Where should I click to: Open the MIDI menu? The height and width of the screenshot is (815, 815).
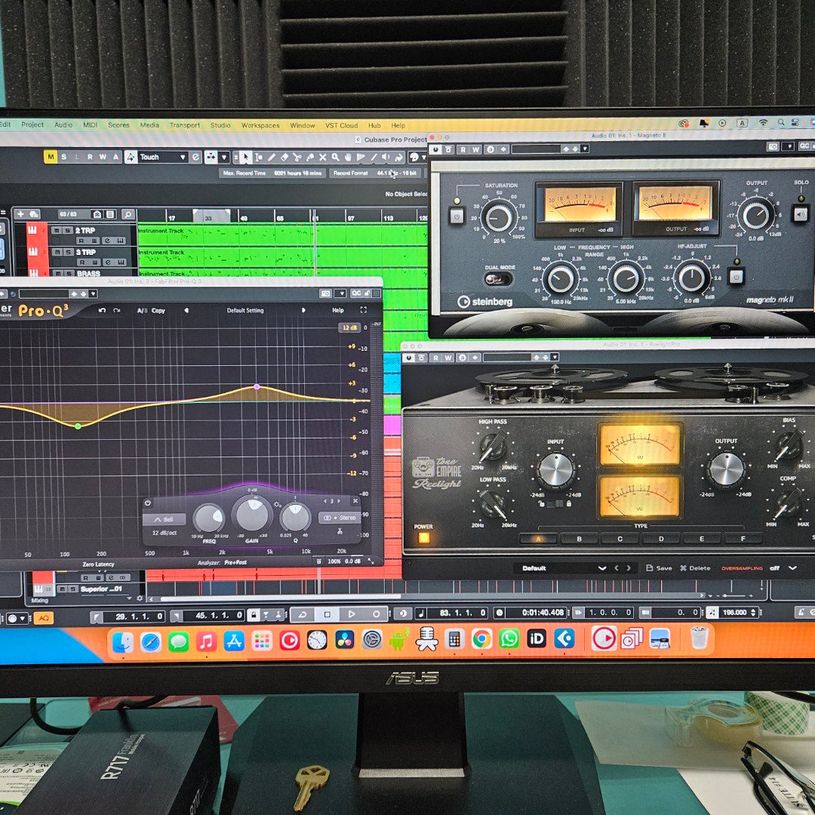pyautogui.click(x=90, y=125)
